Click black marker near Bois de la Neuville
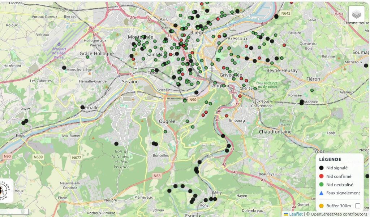The width and height of the screenshot is (370, 217). (116, 144)
